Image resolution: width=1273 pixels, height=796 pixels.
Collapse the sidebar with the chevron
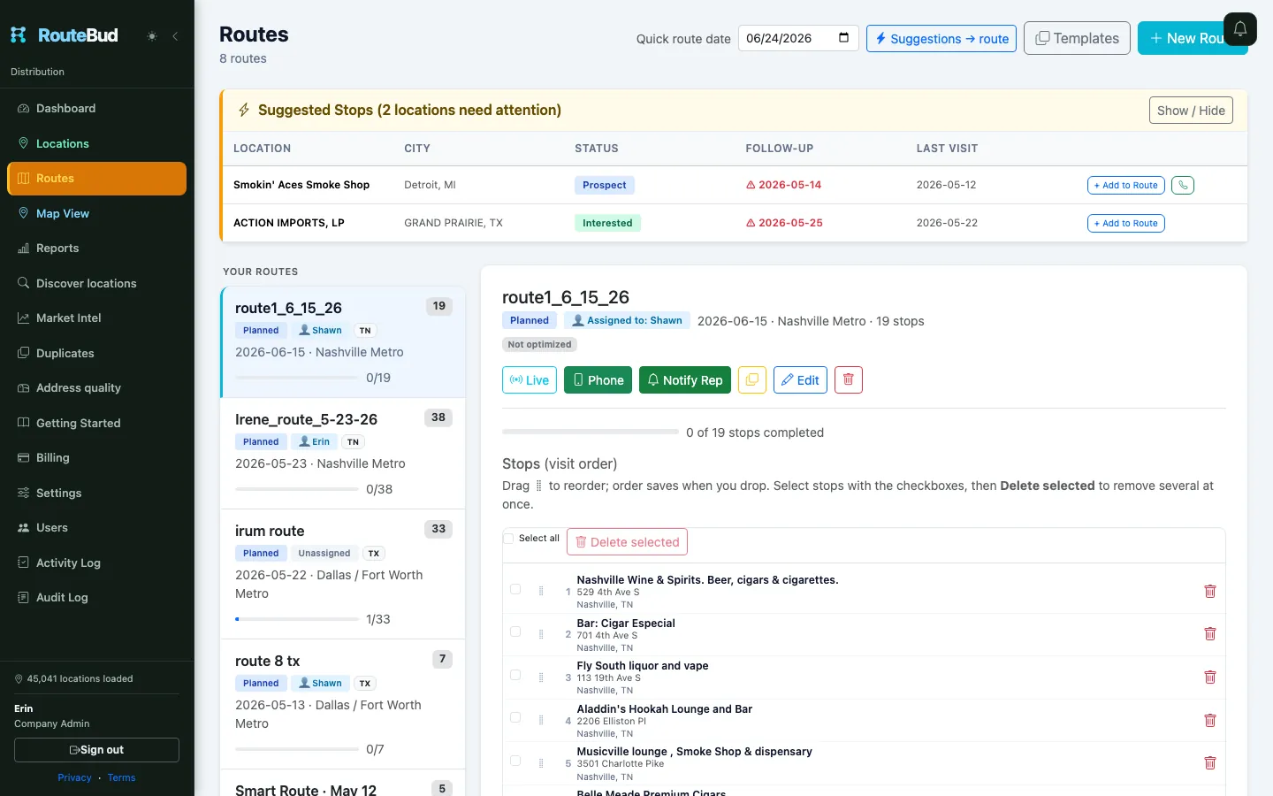coord(175,36)
